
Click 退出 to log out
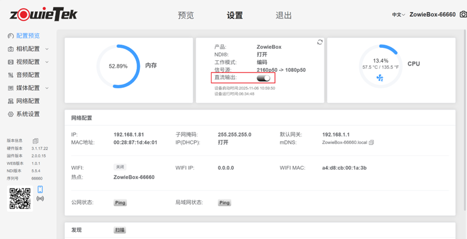(x=284, y=15)
